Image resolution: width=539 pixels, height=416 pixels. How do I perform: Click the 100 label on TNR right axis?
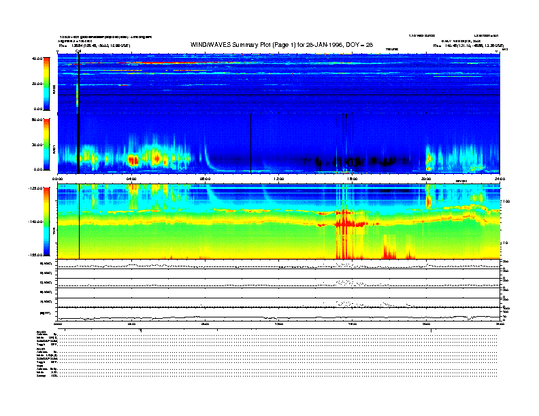[506, 201]
